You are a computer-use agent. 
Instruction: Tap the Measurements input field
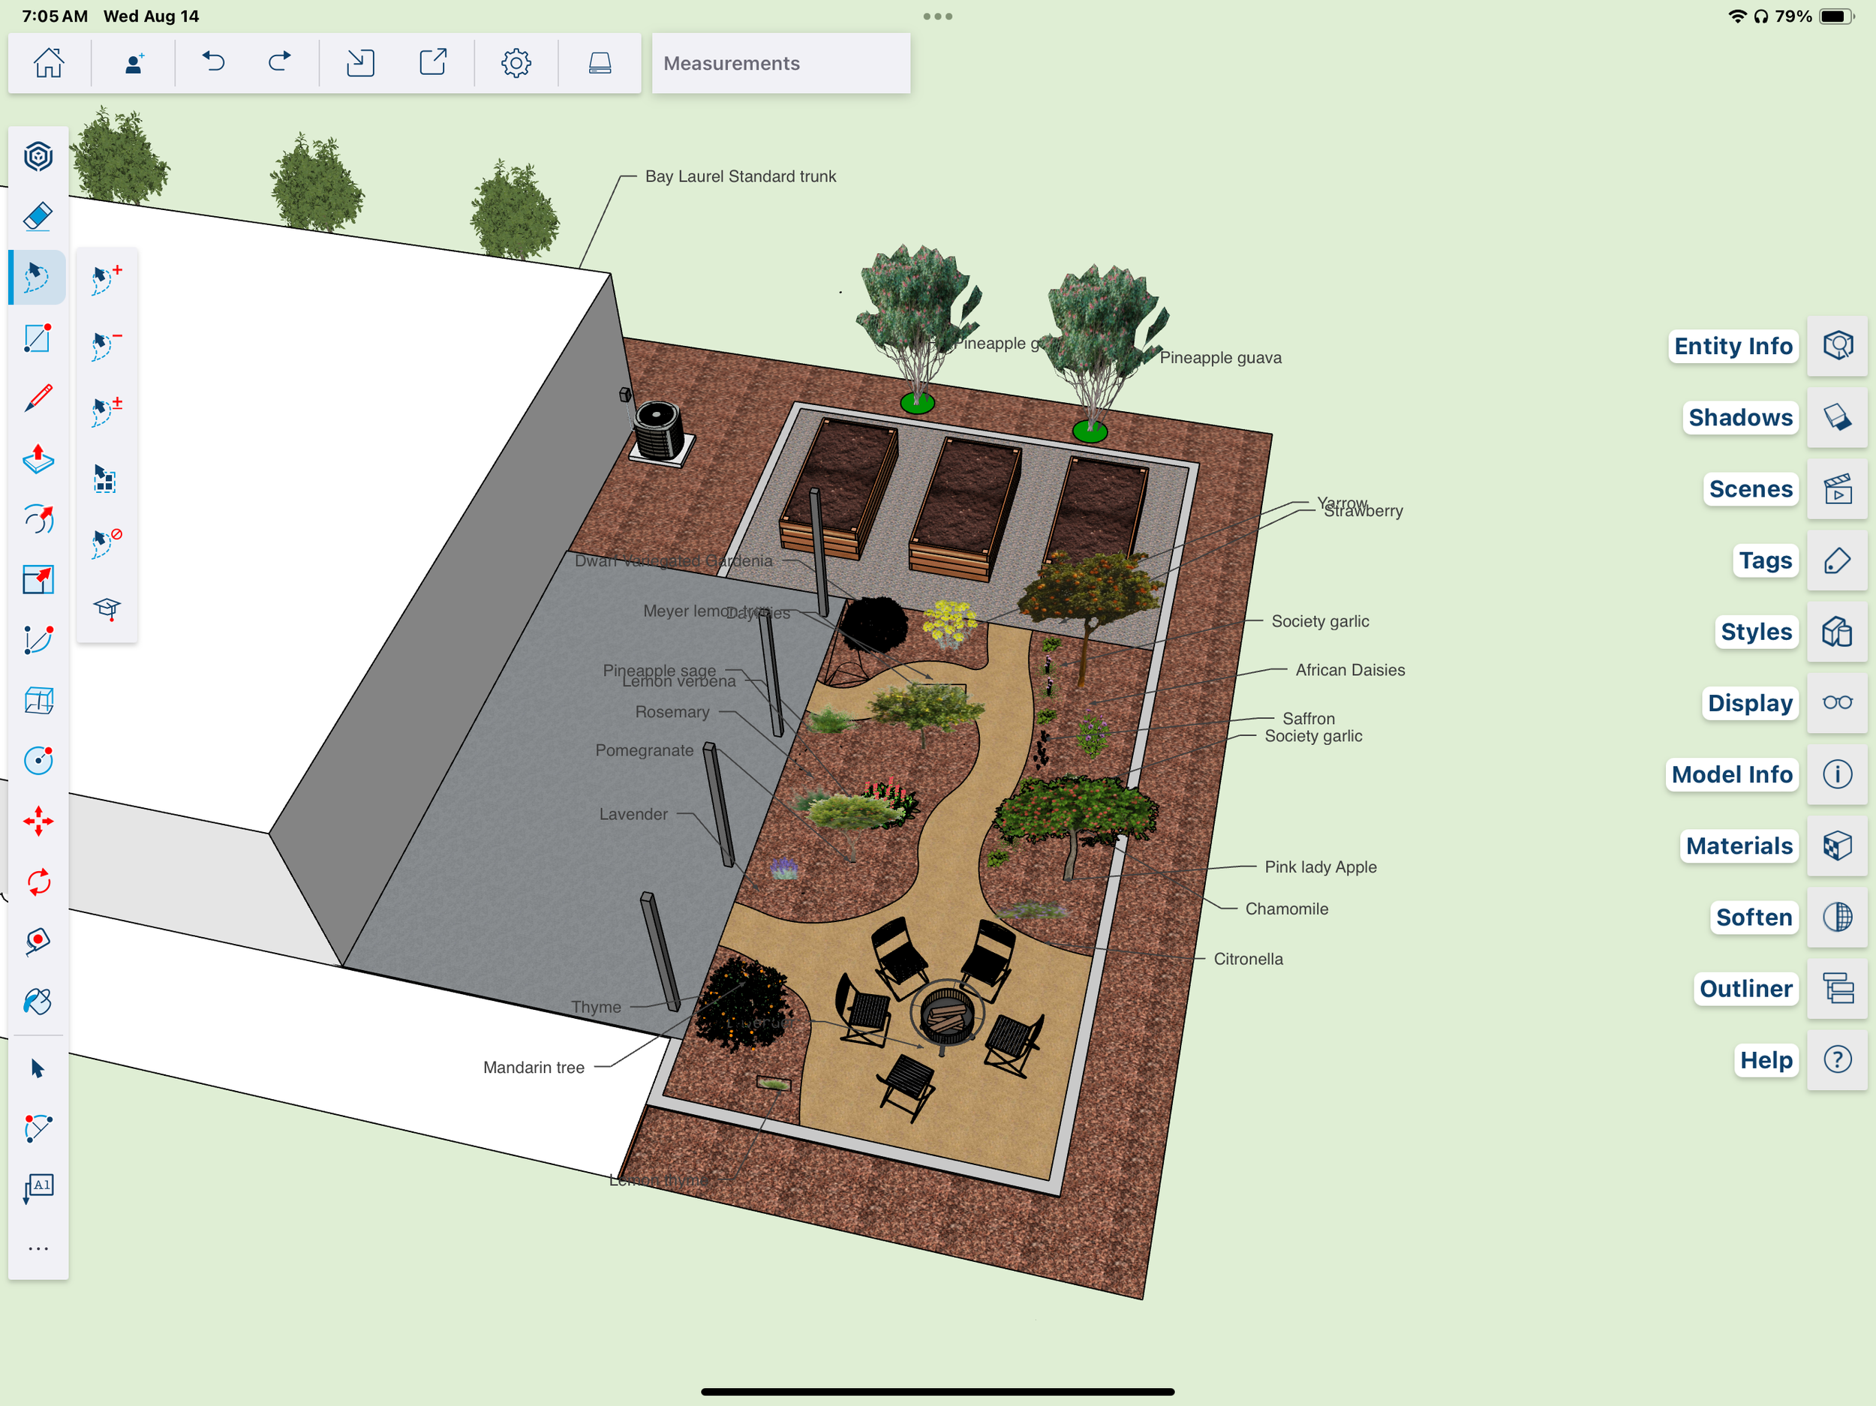[780, 64]
